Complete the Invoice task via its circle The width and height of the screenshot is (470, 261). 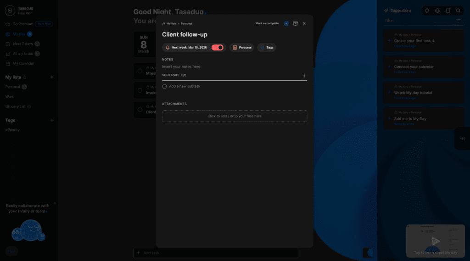coord(140,90)
